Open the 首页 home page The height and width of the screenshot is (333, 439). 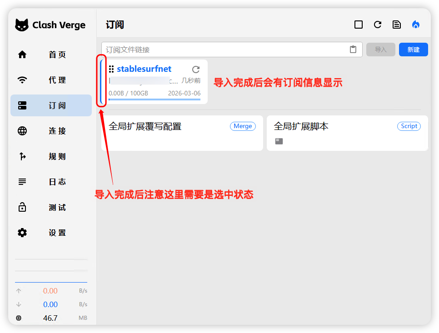51,55
